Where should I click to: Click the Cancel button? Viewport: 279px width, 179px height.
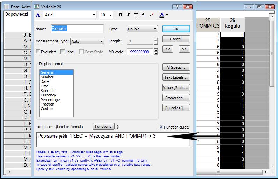pos(176,39)
